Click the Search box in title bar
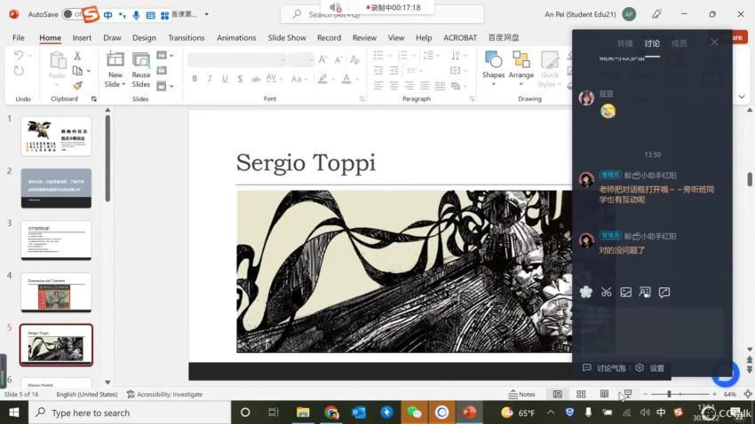Viewport: 755px width, 424px height. pos(382,14)
